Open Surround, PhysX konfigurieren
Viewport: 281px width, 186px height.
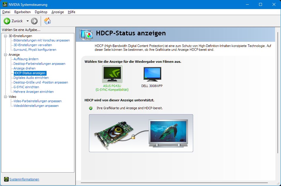point(35,50)
